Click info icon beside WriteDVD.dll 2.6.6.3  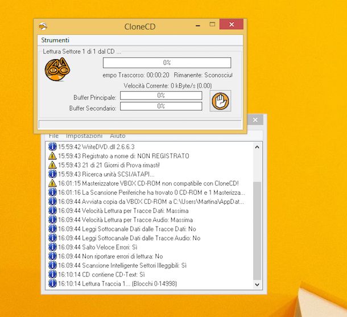pyautogui.click(x=52, y=146)
